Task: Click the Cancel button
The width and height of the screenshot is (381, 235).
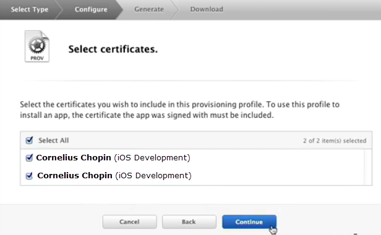Action: pos(129,221)
